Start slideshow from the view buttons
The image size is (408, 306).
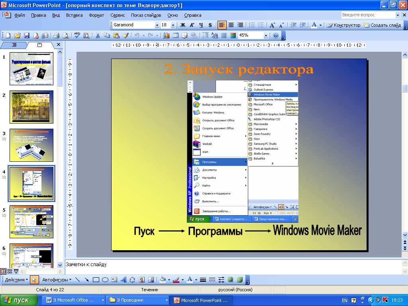(x=16, y=271)
